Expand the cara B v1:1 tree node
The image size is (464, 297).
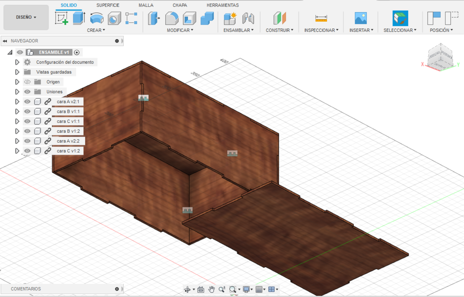17,111
